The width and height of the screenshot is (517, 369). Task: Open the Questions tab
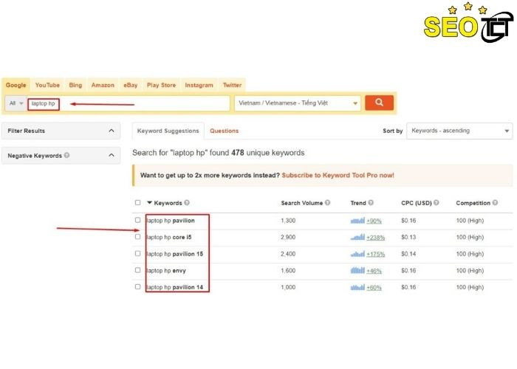tap(225, 131)
